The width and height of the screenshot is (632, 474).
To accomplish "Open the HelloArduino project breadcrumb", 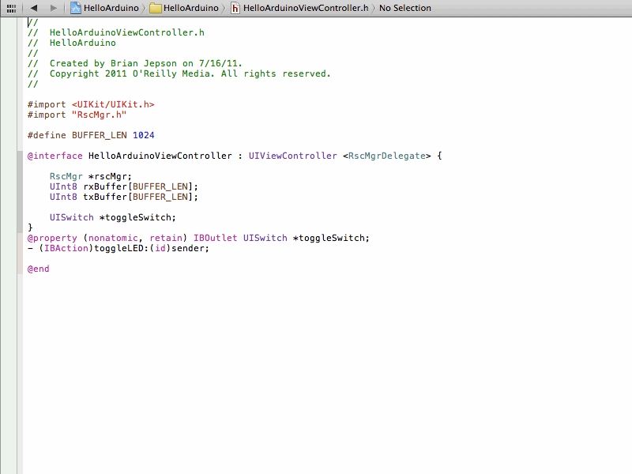I will (x=111, y=8).
